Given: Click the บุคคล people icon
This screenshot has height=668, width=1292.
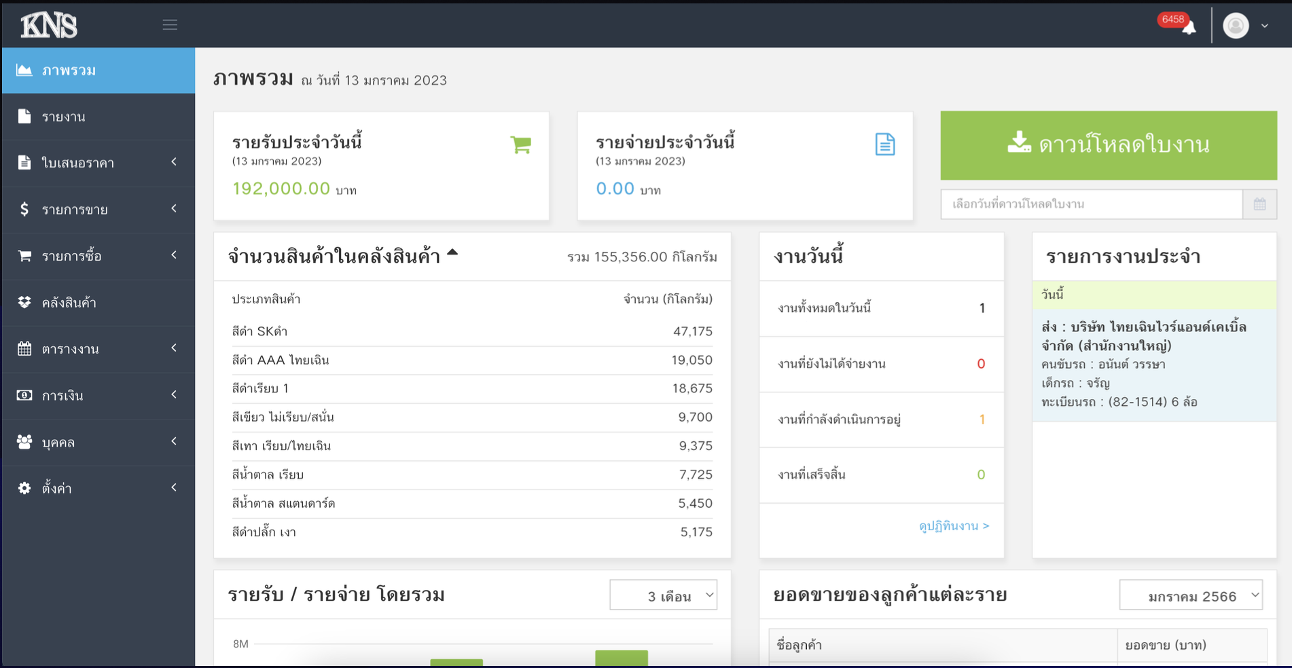Looking at the screenshot, I should (x=24, y=442).
